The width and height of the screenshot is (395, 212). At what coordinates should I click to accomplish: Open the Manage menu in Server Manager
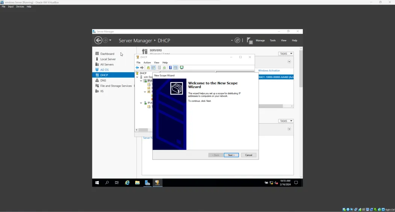260,40
